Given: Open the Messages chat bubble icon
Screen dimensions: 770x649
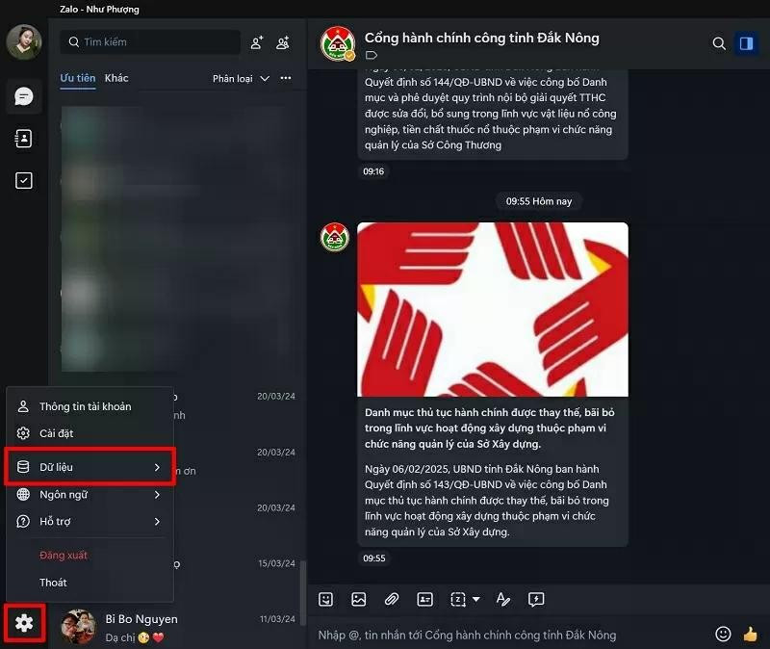Looking at the screenshot, I should click(23, 96).
